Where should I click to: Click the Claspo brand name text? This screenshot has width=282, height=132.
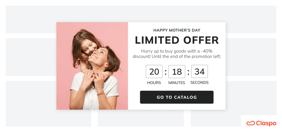(266, 123)
